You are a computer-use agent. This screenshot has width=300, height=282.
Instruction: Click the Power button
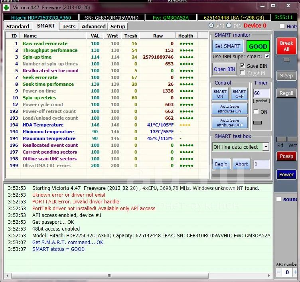286,174
